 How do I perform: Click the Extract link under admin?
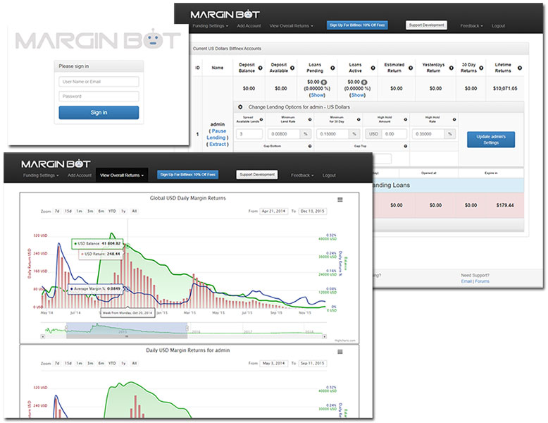tap(218, 144)
